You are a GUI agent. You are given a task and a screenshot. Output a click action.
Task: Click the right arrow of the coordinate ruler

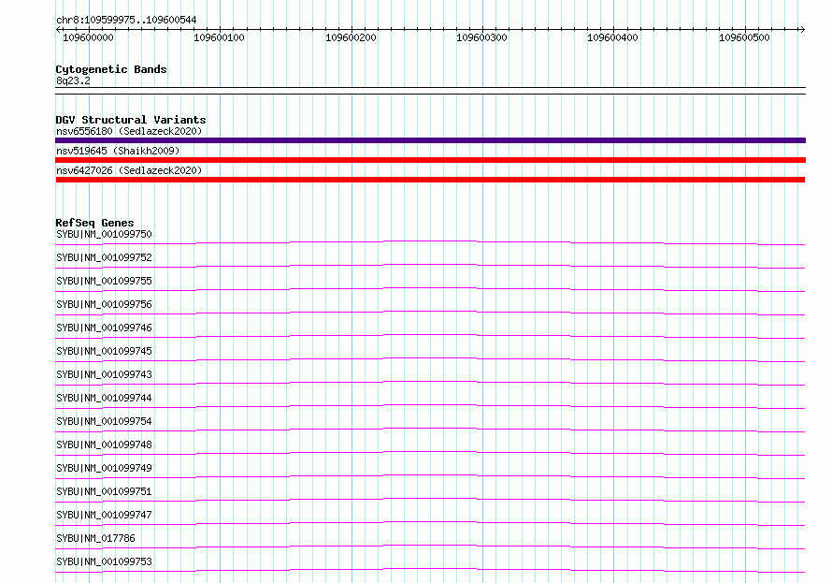(x=802, y=29)
